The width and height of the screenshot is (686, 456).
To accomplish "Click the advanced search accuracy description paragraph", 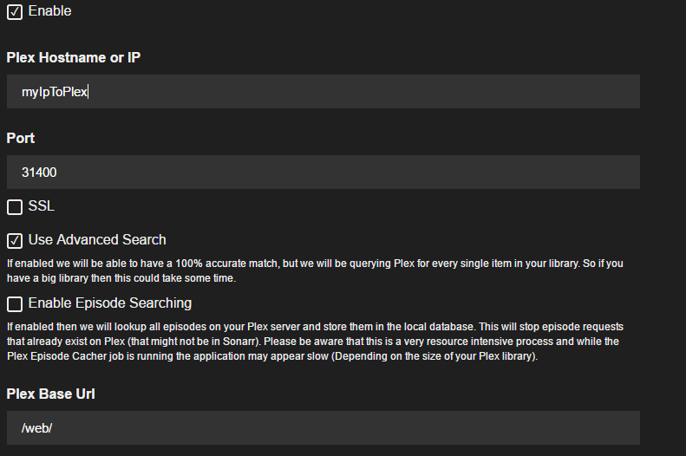I will pyautogui.click(x=315, y=270).
